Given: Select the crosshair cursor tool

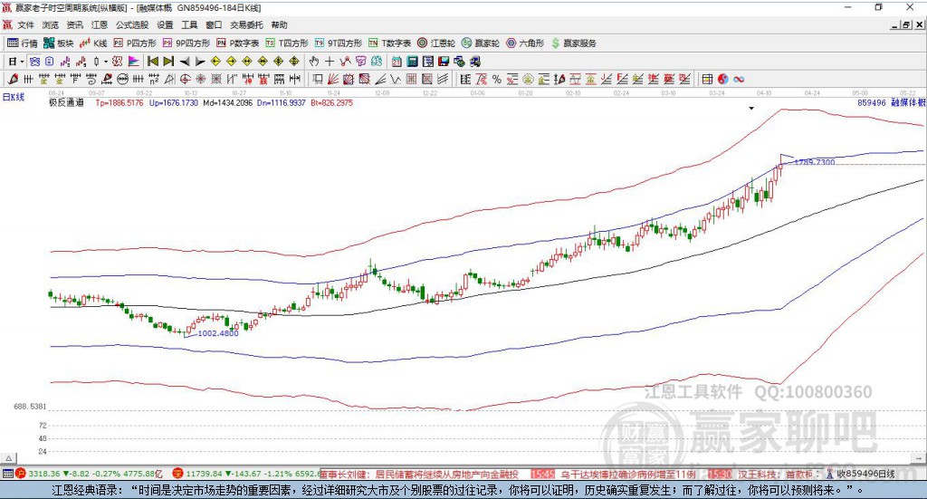Looking at the screenshot, I should coord(330,62).
